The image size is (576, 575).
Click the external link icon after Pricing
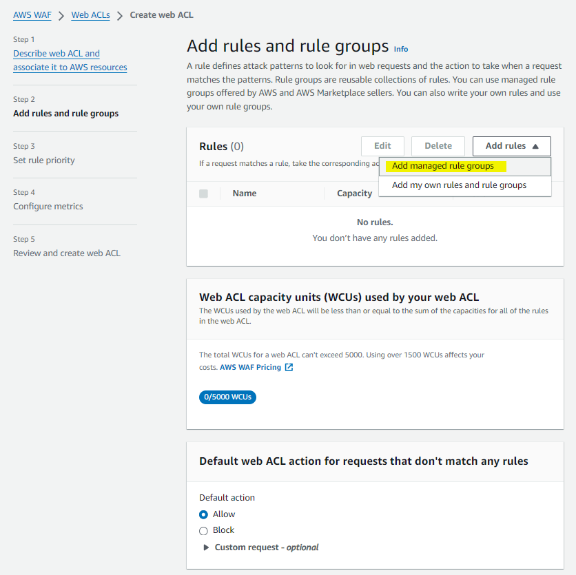(x=289, y=367)
